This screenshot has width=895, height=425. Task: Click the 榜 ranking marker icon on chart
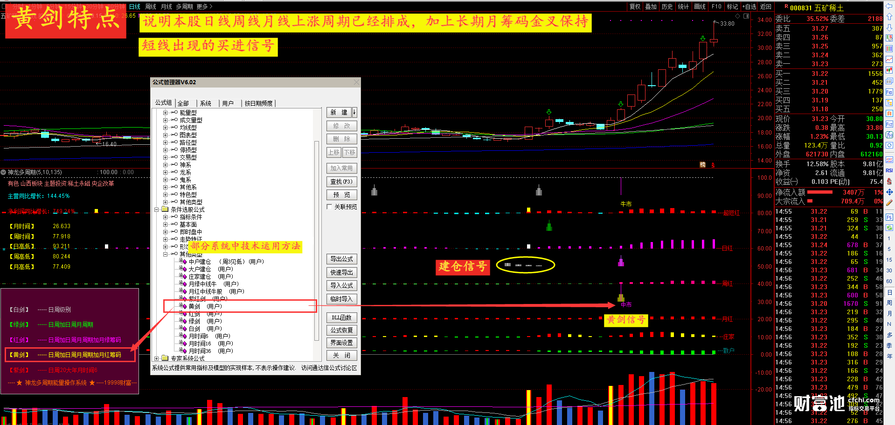[x=702, y=164]
